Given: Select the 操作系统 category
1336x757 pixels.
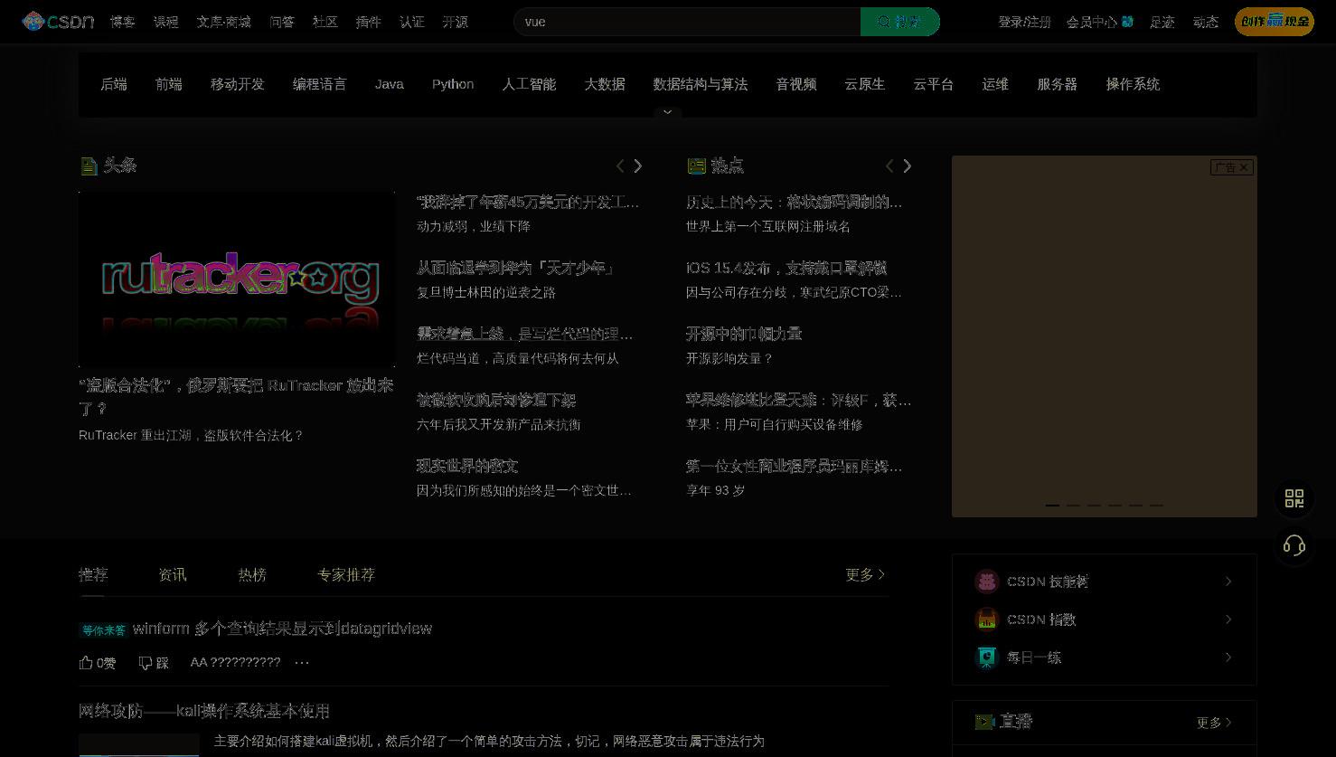Looking at the screenshot, I should pyautogui.click(x=1133, y=84).
